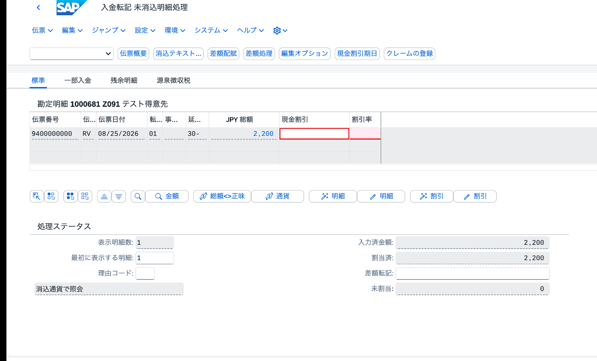The image size is (597, 361).
Task: Click the 金額 search button
Action: (167, 196)
